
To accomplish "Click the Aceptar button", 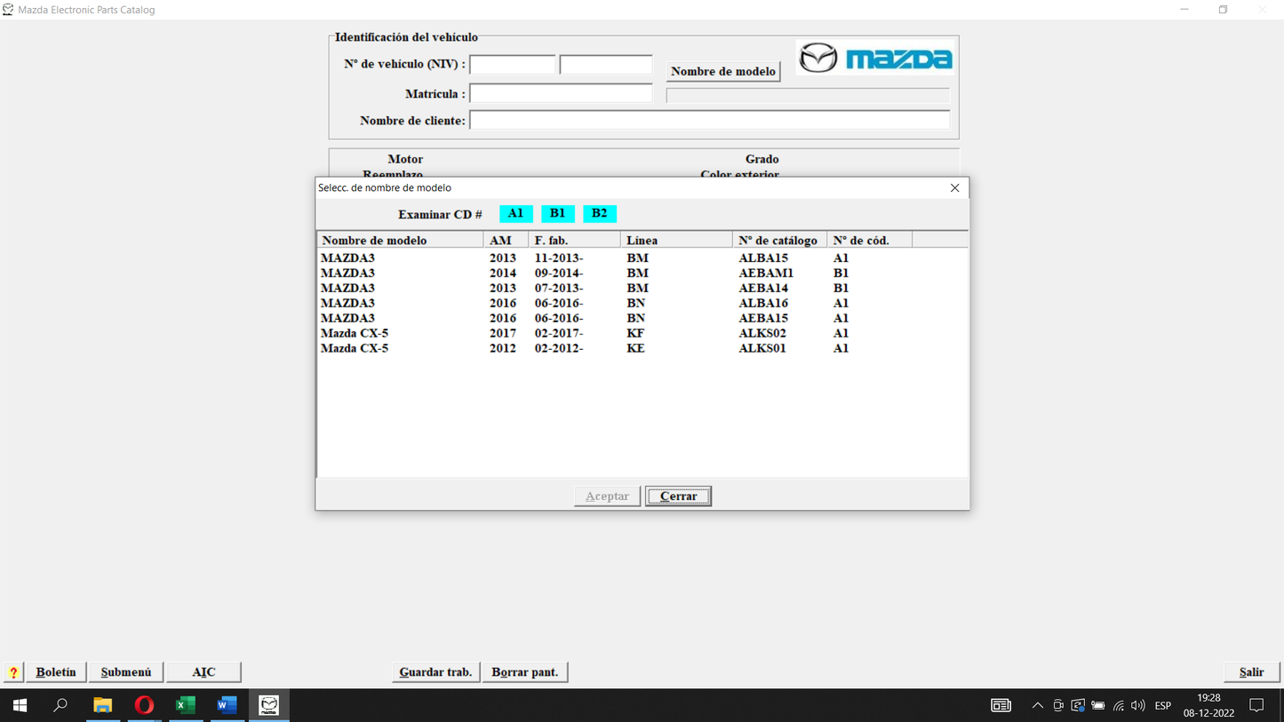I will click(x=607, y=496).
